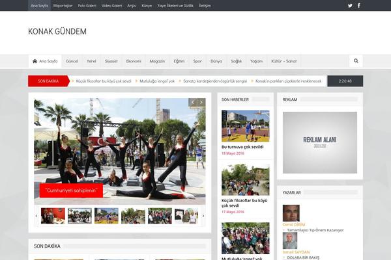Show next slide in main slider
Viewport: 391px width, 260px height.
201,102
